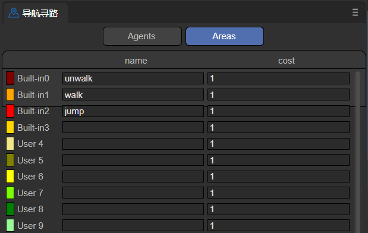Click the 'Built-in0' row label
This screenshot has height=233, width=368.
tap(33, 78)
